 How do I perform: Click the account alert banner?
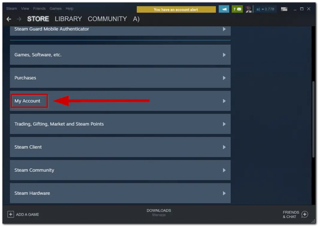pos(176,9)
